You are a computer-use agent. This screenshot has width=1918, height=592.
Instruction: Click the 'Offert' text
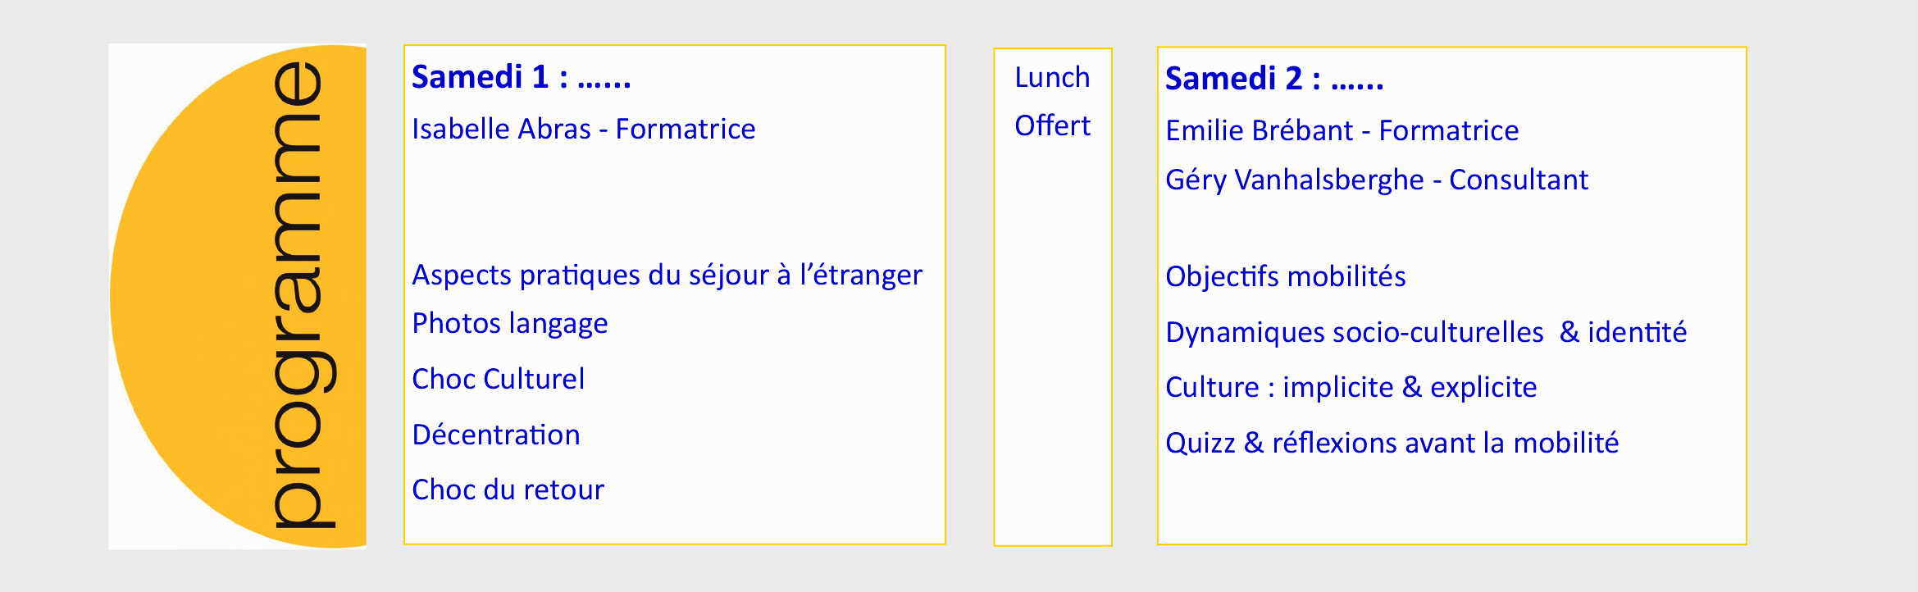1053,125
